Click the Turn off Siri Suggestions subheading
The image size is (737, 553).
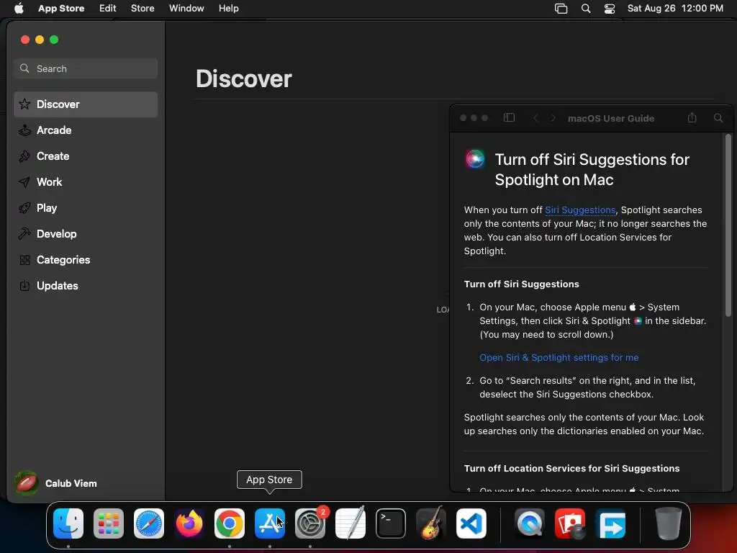click(x=521, y=284)
